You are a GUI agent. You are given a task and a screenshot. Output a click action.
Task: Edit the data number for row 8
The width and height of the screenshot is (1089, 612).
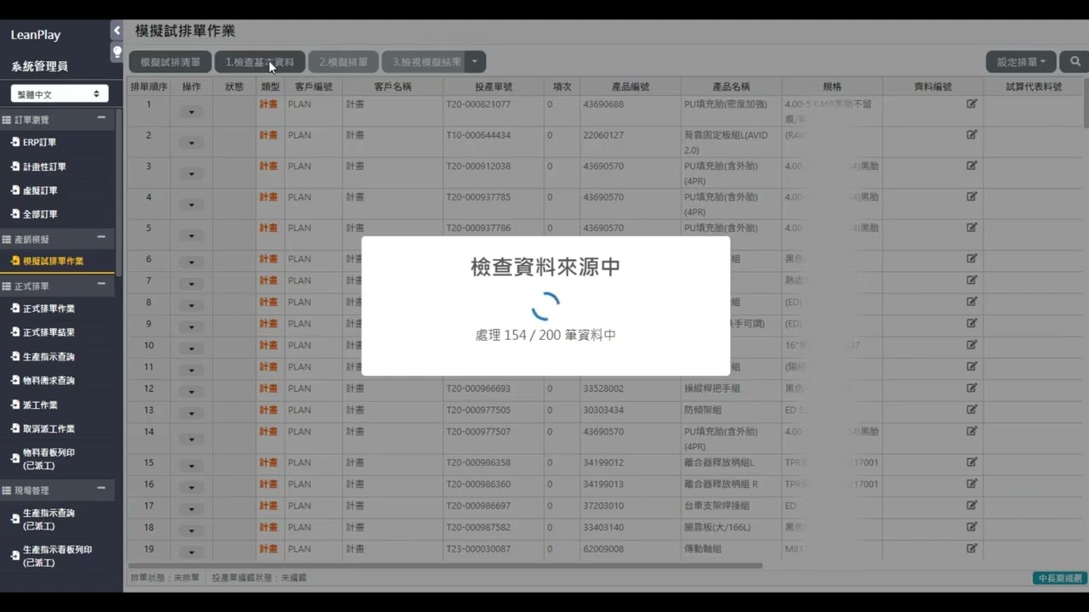click(x=972, y=302)
